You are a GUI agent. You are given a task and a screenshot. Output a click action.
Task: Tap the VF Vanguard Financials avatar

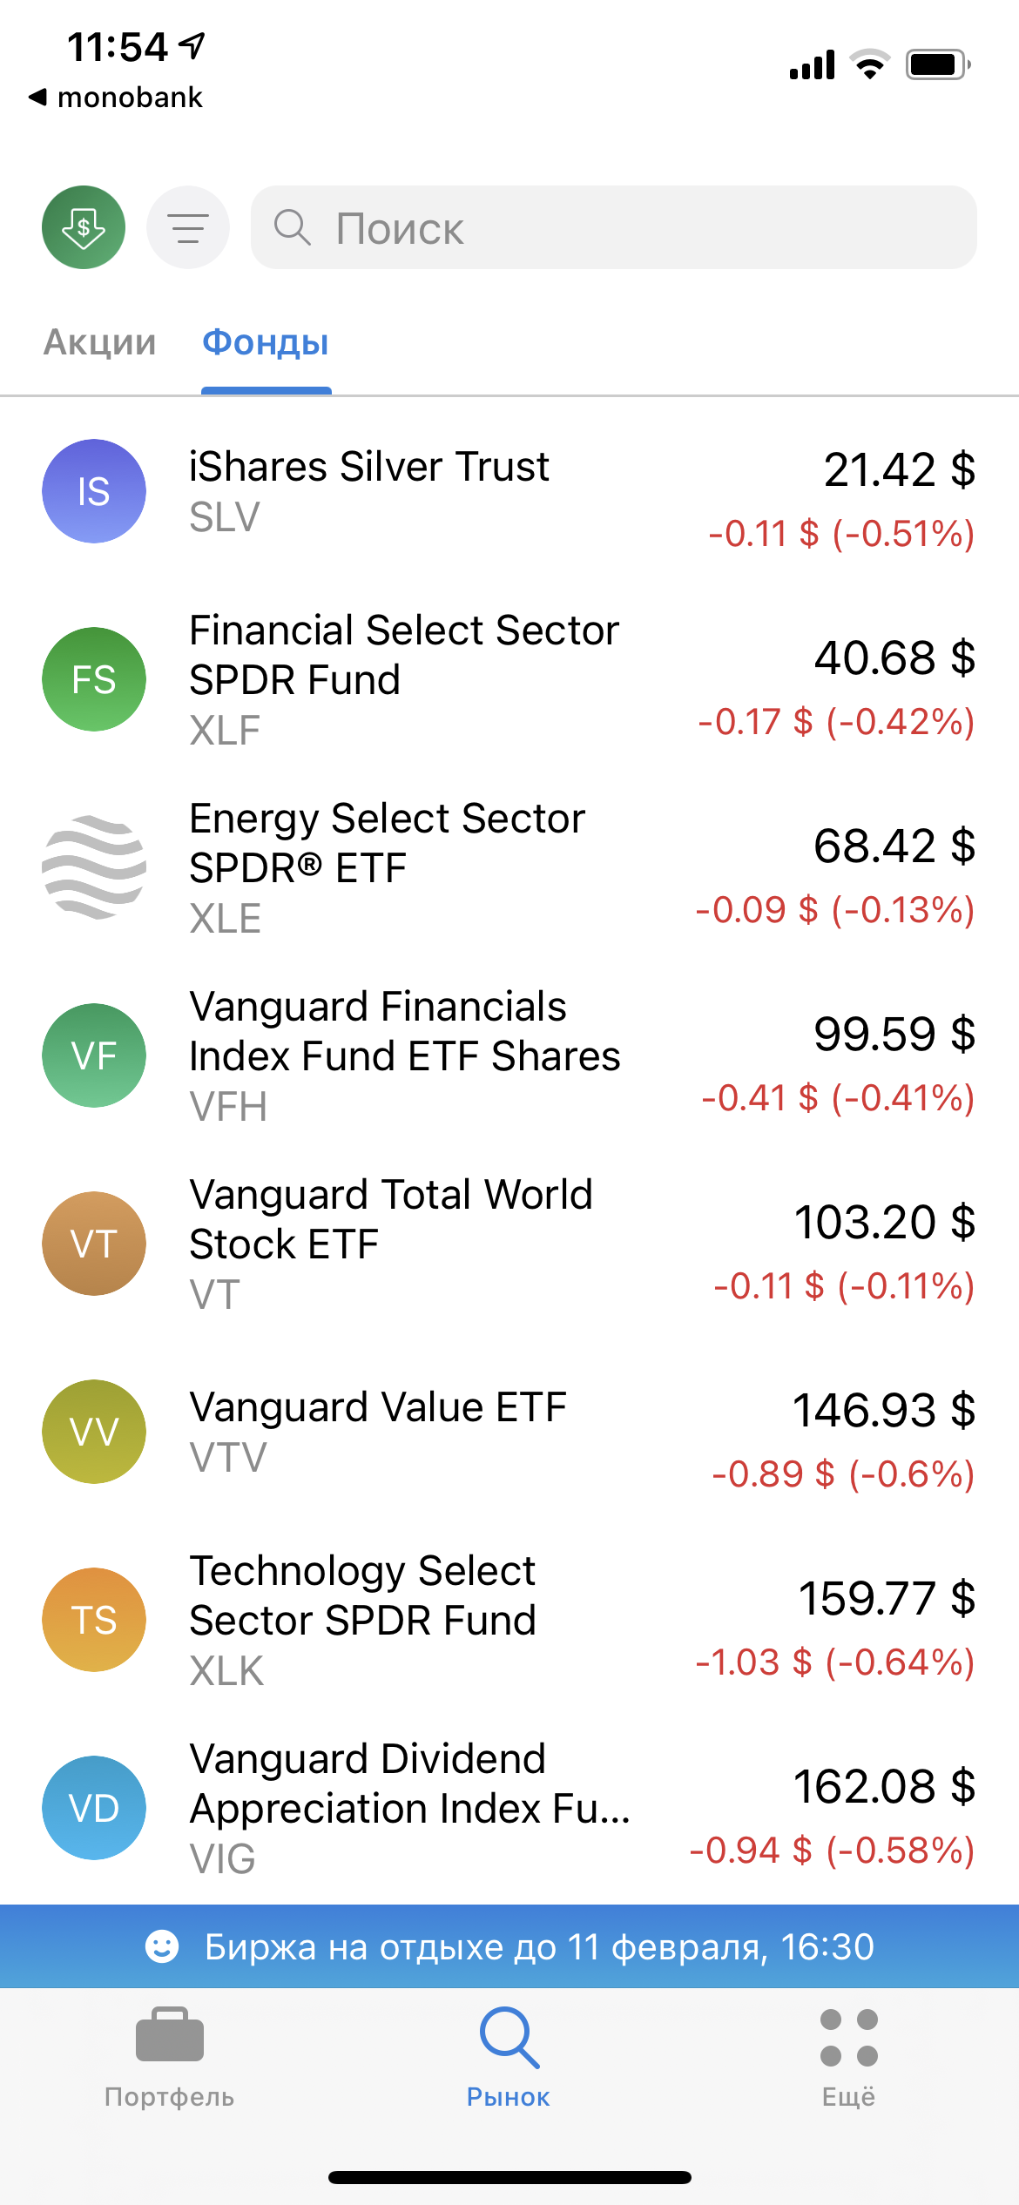point(94,1055)
